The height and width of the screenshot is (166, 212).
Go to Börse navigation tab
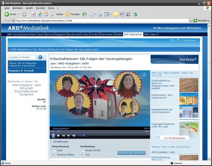49,35
